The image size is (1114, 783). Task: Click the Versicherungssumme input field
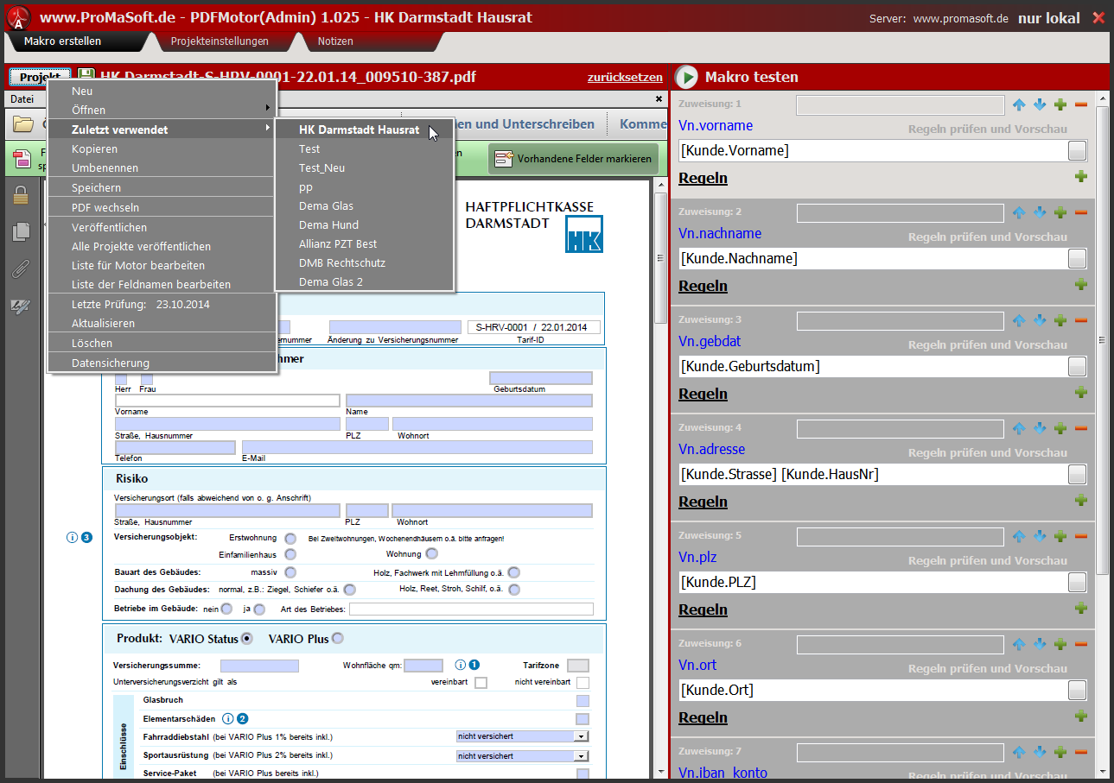tap(259, 666)
